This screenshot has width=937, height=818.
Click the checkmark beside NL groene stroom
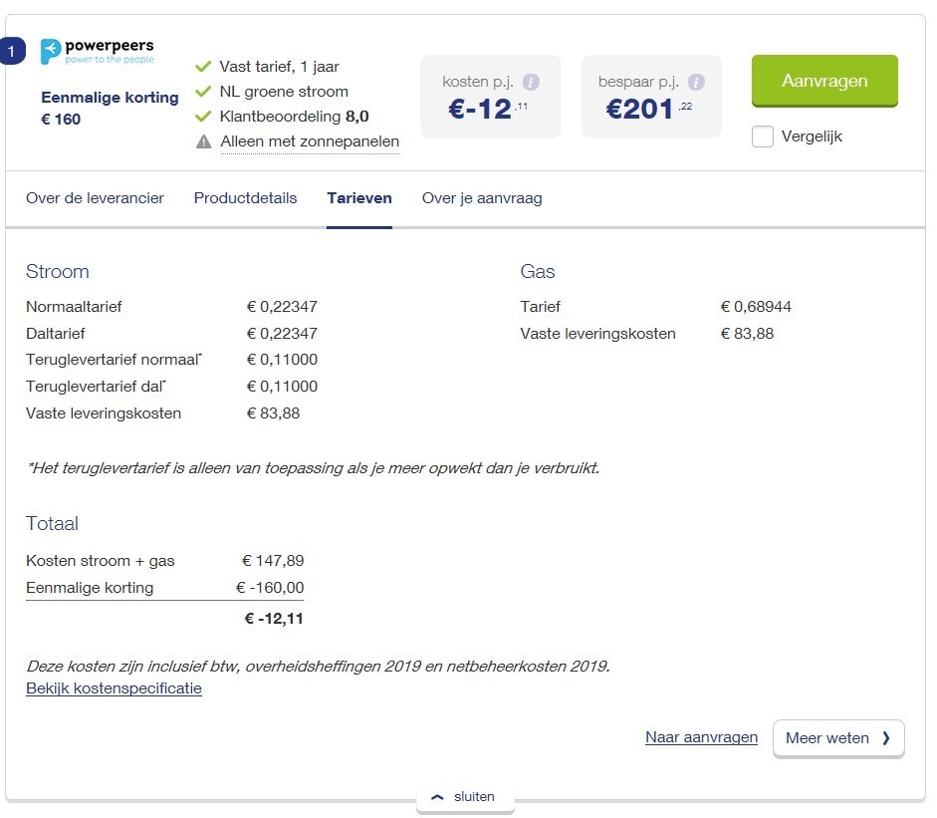[x=203, y=92]
